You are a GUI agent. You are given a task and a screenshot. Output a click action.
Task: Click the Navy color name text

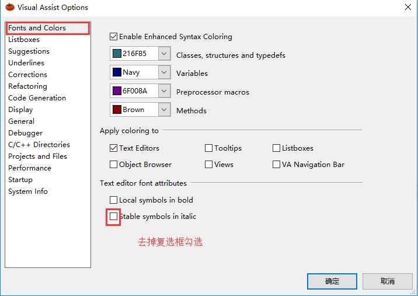131,72
